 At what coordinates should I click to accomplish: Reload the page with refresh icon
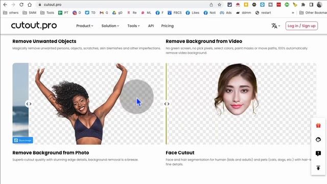[21, 5]
